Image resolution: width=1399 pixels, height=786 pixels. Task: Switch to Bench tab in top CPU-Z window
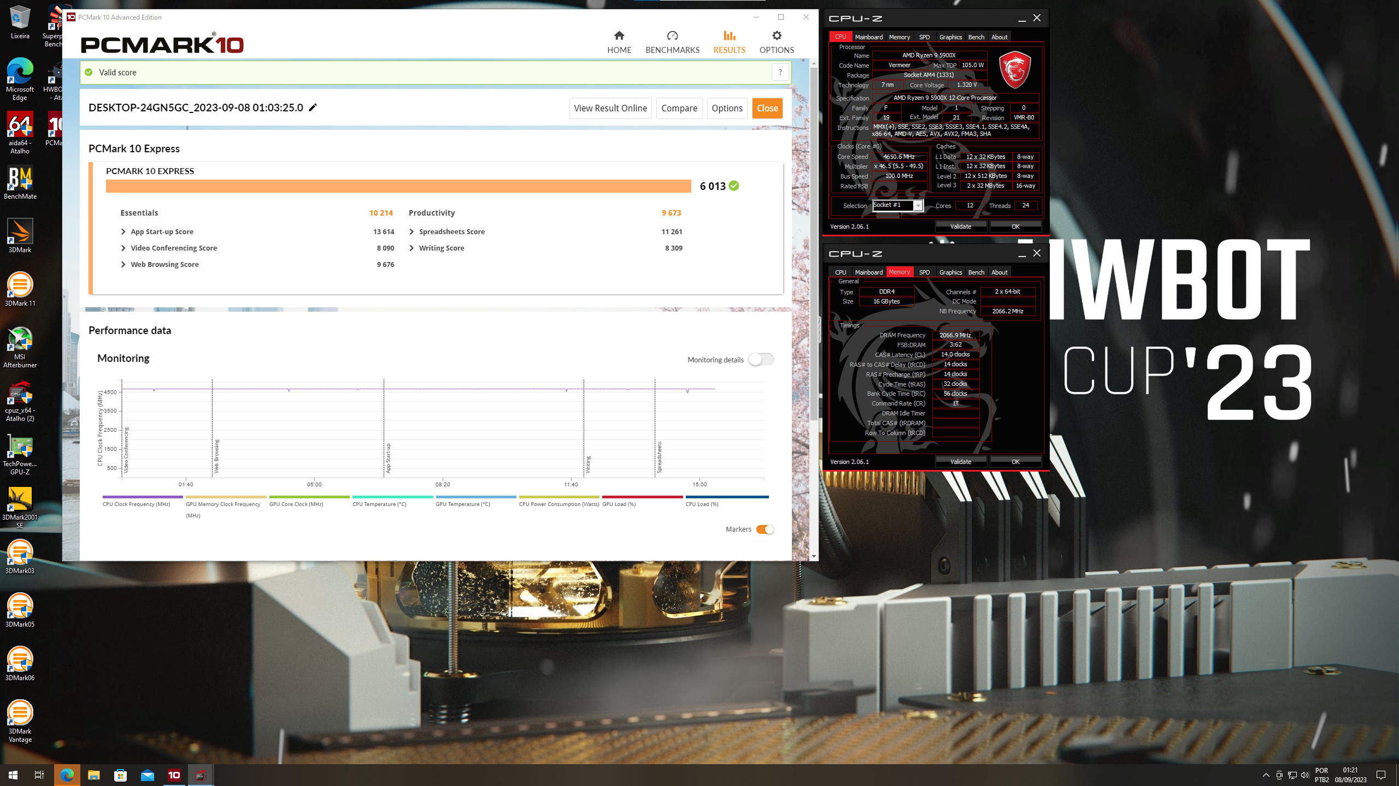(976, 37)
